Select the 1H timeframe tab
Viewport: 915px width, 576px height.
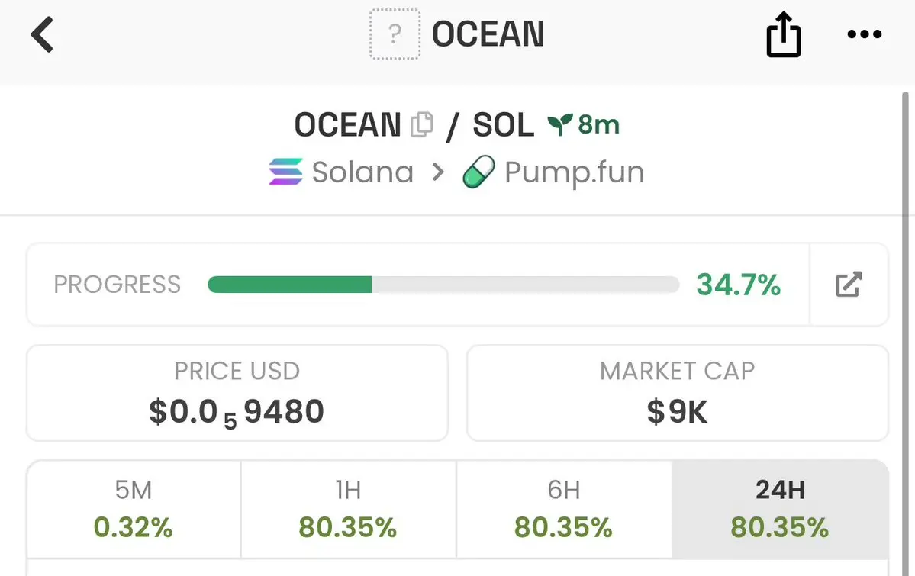(x=349, y=509)
